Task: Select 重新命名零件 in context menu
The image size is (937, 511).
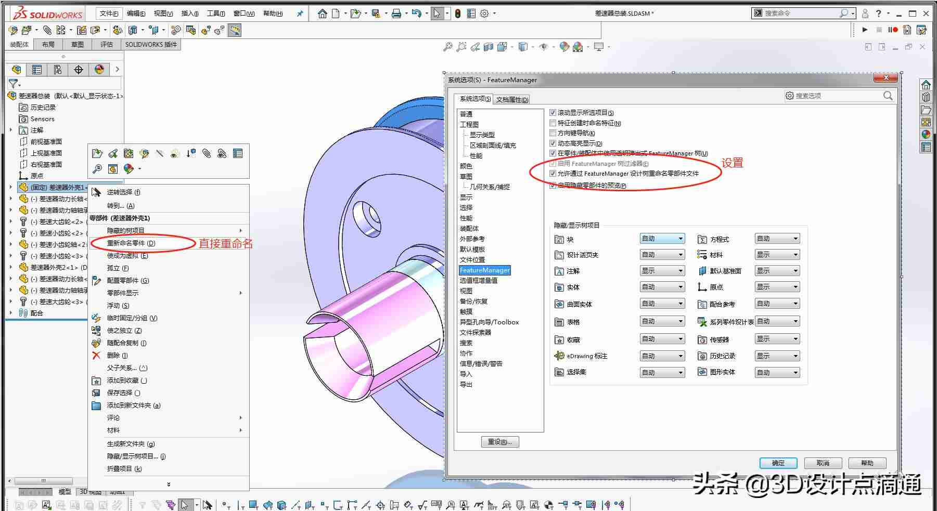Action: (131, 243)
